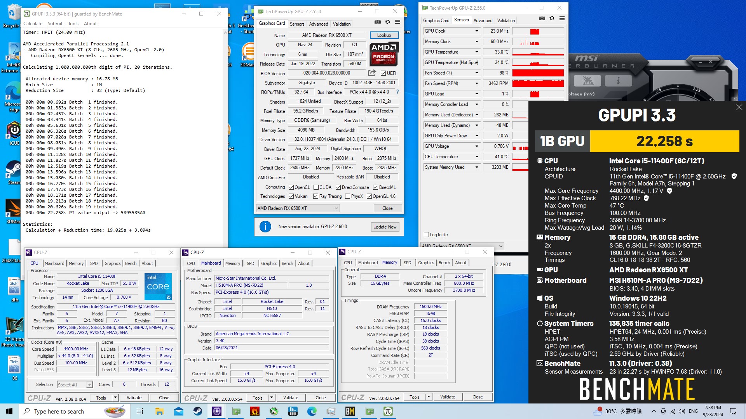
Task: Click the BenchMate BM taskbar icon
Action: click(x=350, y=411)
